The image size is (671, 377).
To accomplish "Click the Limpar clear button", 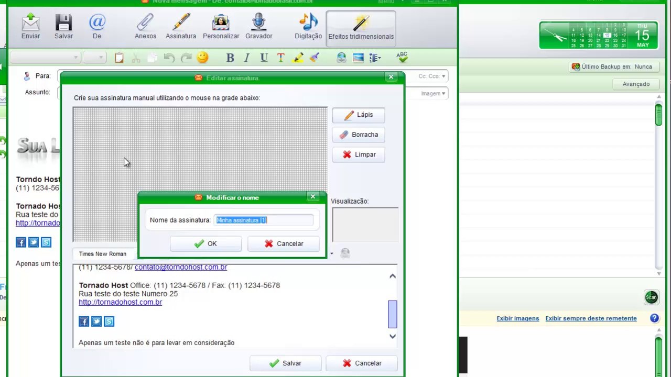I will click(359, 154).
